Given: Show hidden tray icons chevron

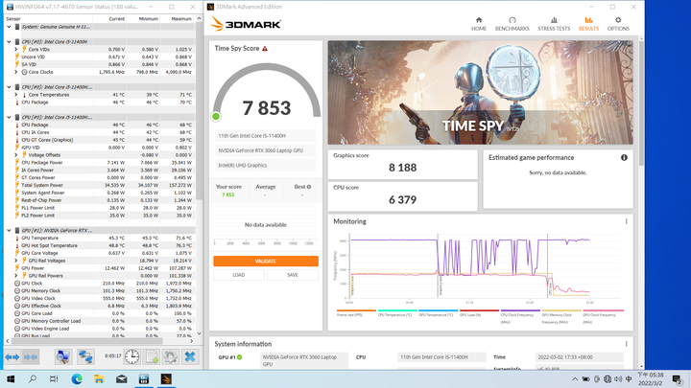Looking at the screenshot, I should pyautogui.click(x=575, y=379).
